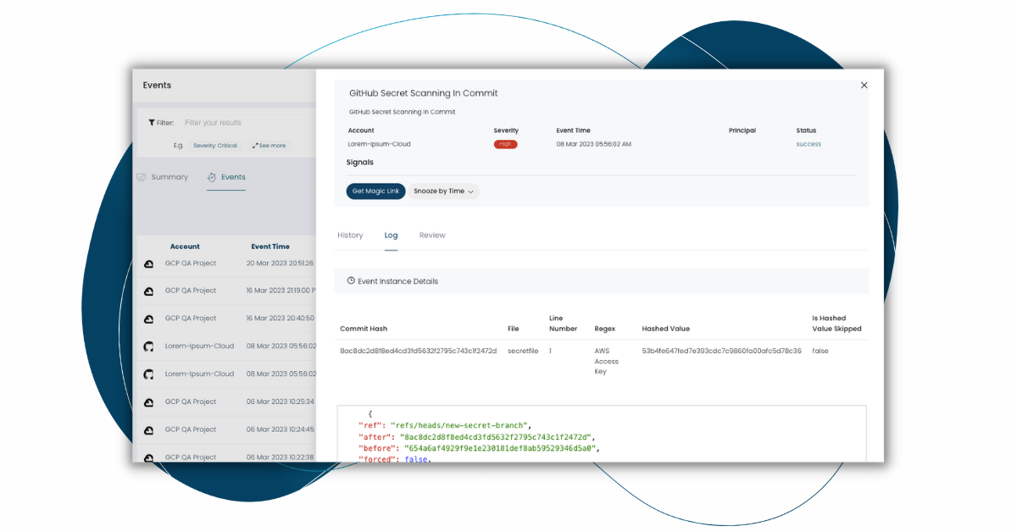Close the event details panel
Image resolution: width=1017 pixels, height=532 pixels.
[x=864, y=86]
